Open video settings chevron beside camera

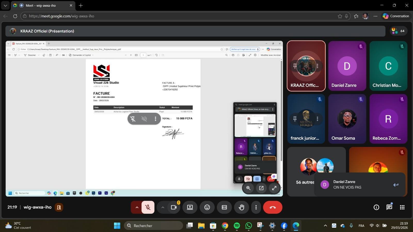(x=163, y=207)
